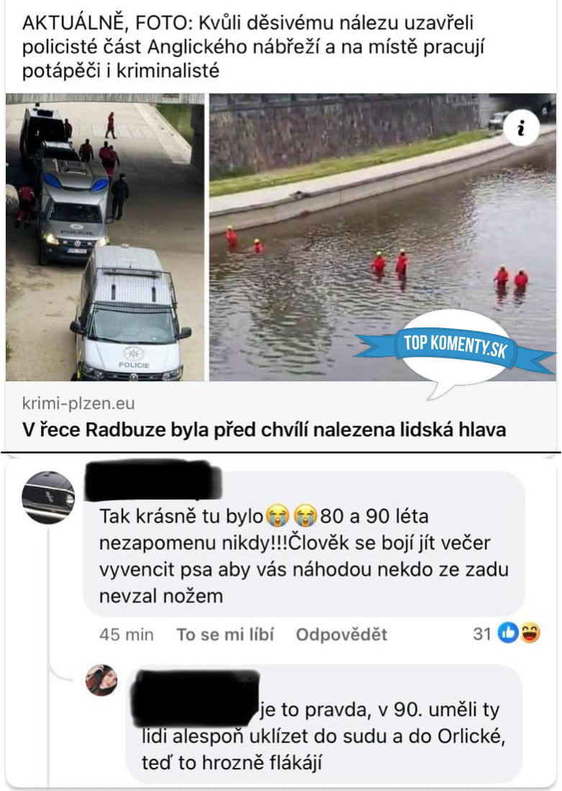The height and width of the screenshot is (791, 562).
Task: Click the second crying emoji in comment
Action: (x=304, y=515)
